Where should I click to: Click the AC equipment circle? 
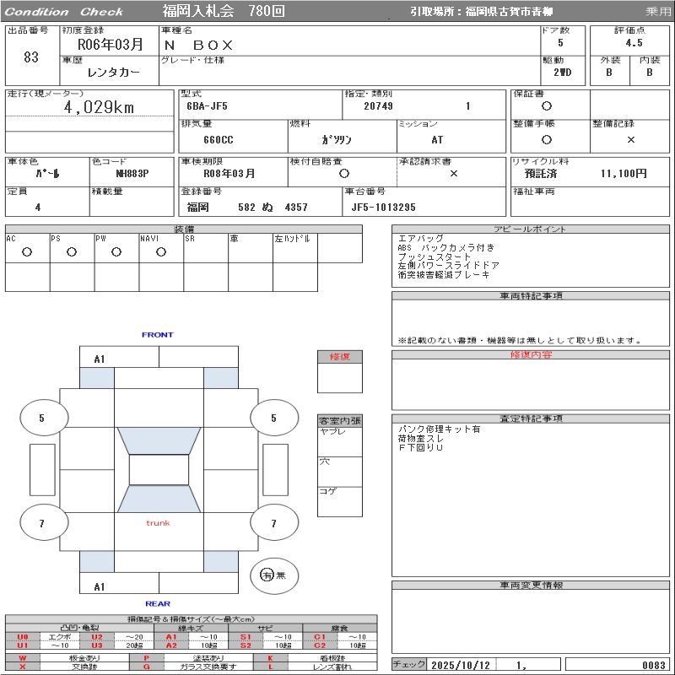click(x=27, y=252)
